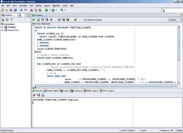This screenshot has height=133, width=183.
Task: Execute Statement with green play icon
Action: tap(34, 20)
